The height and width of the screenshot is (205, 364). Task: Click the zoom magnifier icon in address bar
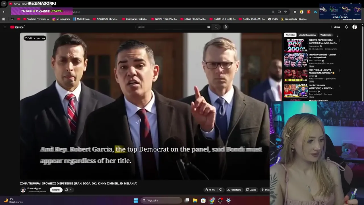click(x=273, y=12)
